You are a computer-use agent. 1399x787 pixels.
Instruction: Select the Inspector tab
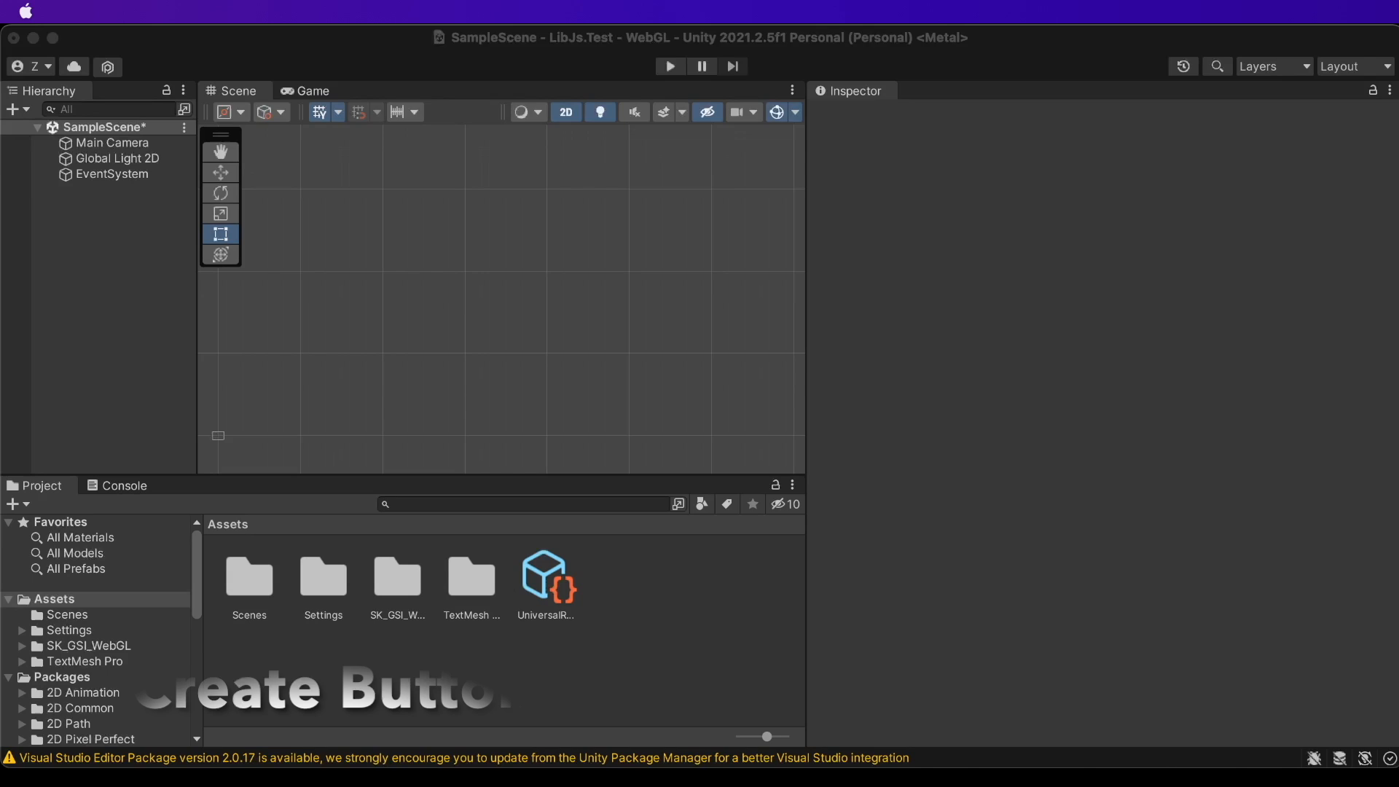pyautogui.click(x=849, y=90)
